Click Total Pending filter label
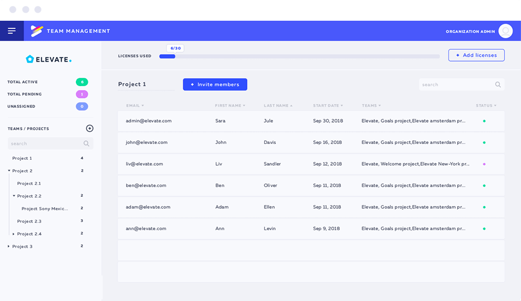The width and height of the screenshot is (521, 301). pyautogui.click(x=25, y=94)
